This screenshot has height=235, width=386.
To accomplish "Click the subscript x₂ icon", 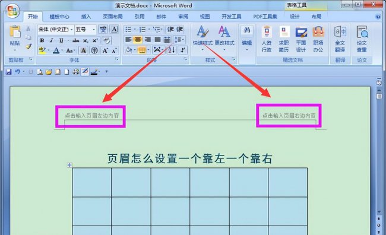I will pyautogui.click(x=86, y=40).
